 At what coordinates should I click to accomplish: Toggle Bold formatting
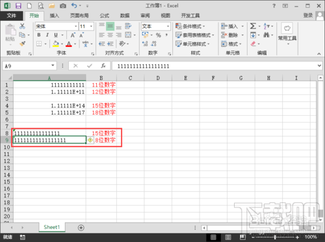39,35
